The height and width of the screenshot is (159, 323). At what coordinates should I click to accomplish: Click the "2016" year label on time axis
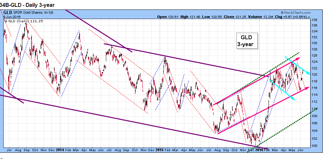coord(259,150)
